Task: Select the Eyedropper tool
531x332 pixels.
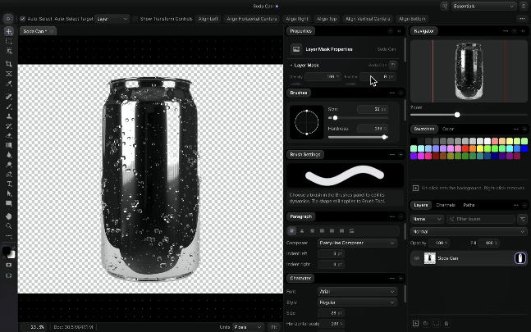Action: coord(9,84)
